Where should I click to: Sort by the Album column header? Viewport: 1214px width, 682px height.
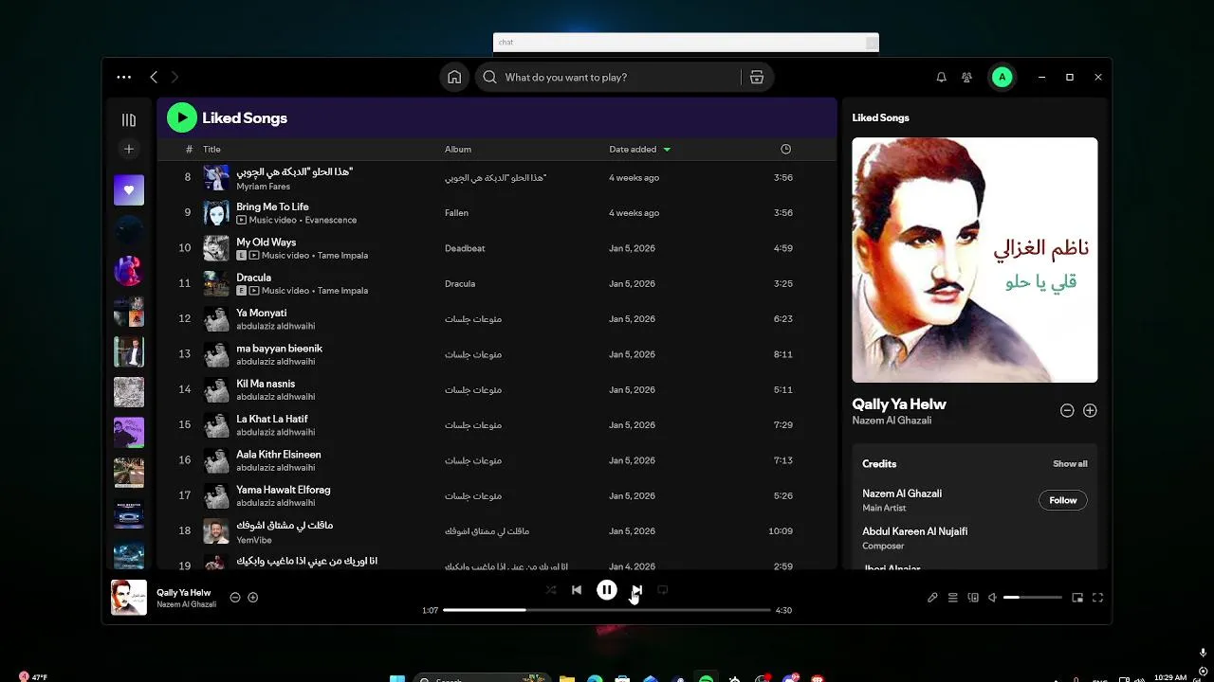(458, 150)
